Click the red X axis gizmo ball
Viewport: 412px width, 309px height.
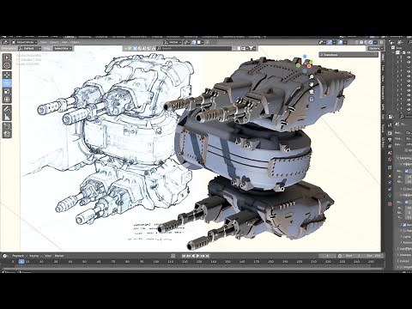309,66
